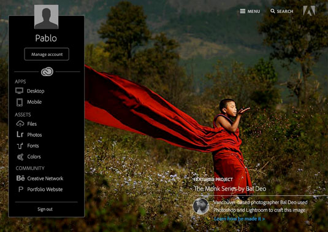Click the Manage account button
The height and width of the screenshot is (232, 328).
(47, 54)
